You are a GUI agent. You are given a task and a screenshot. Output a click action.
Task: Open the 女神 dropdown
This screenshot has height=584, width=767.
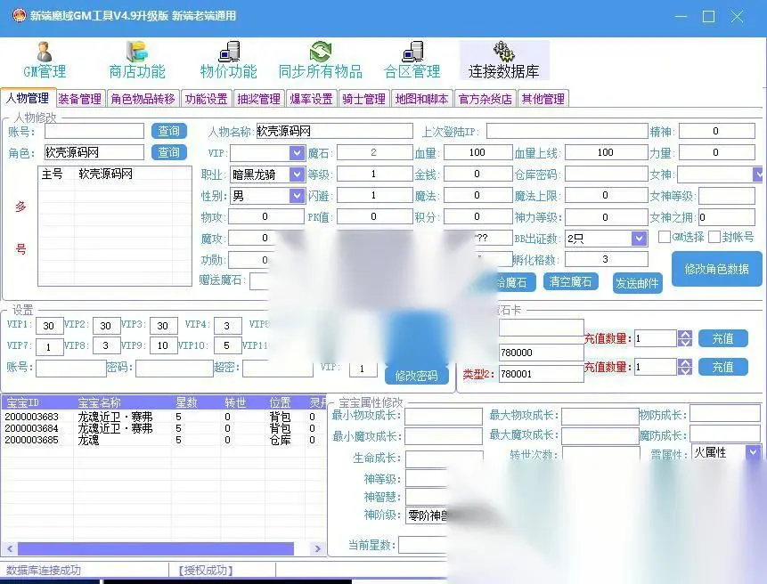758,174
